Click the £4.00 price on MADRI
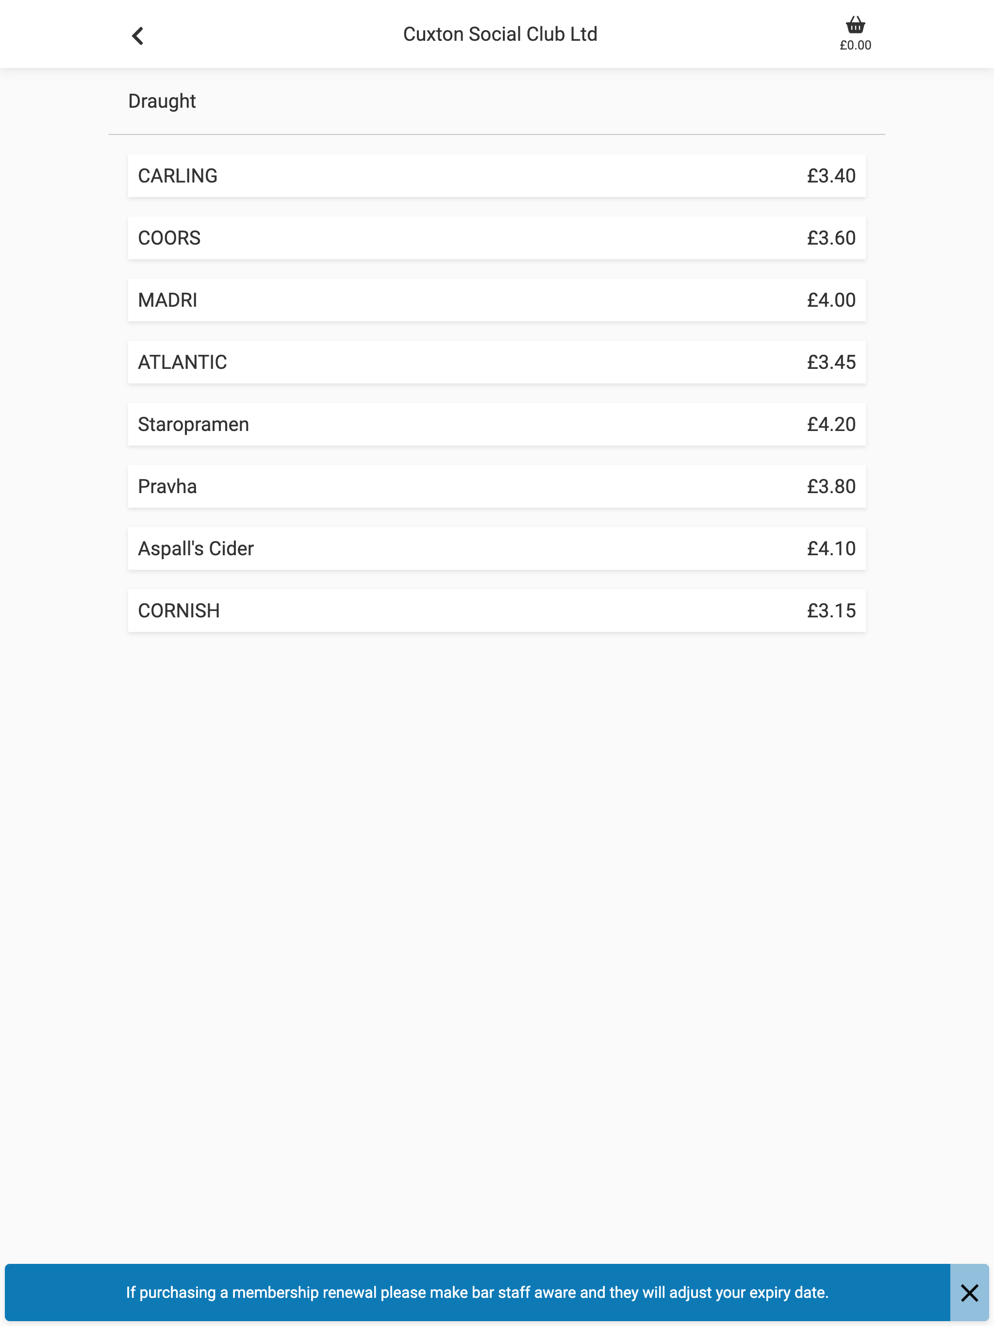Image resolution: width=994 pixels, height=1326 pixels. (831, 300)
